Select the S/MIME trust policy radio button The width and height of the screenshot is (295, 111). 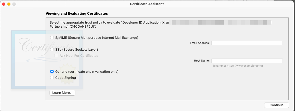(52, 38)
